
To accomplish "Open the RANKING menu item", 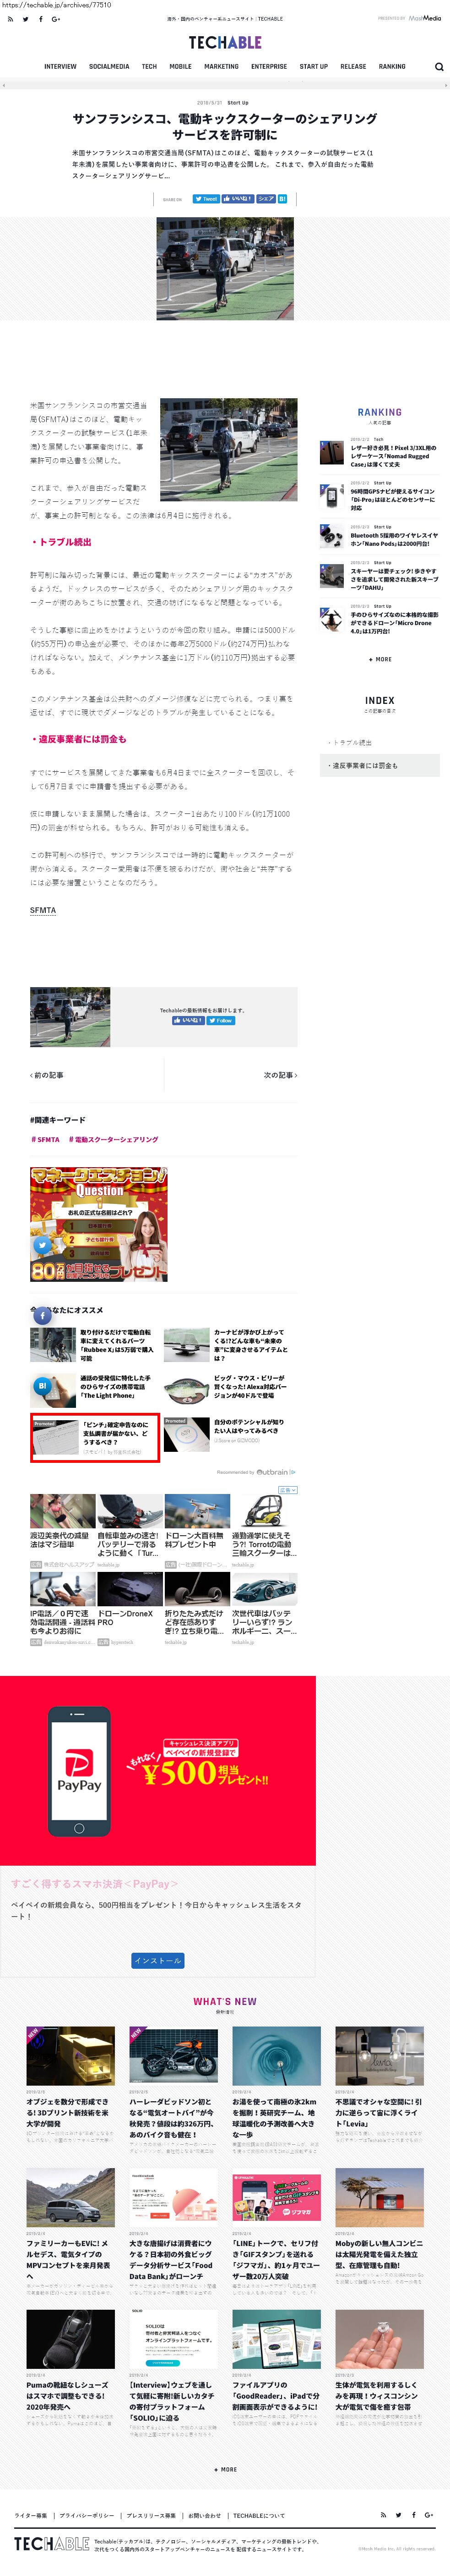I will [x=392, y=67].
